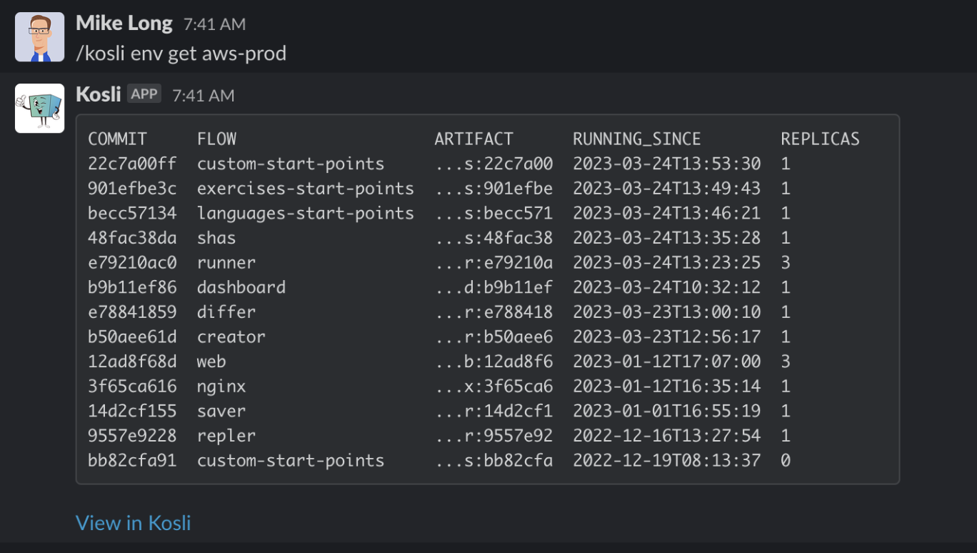
Task: Click timestamp 2023-01-12T16:35:14
Action: [666, 387]
